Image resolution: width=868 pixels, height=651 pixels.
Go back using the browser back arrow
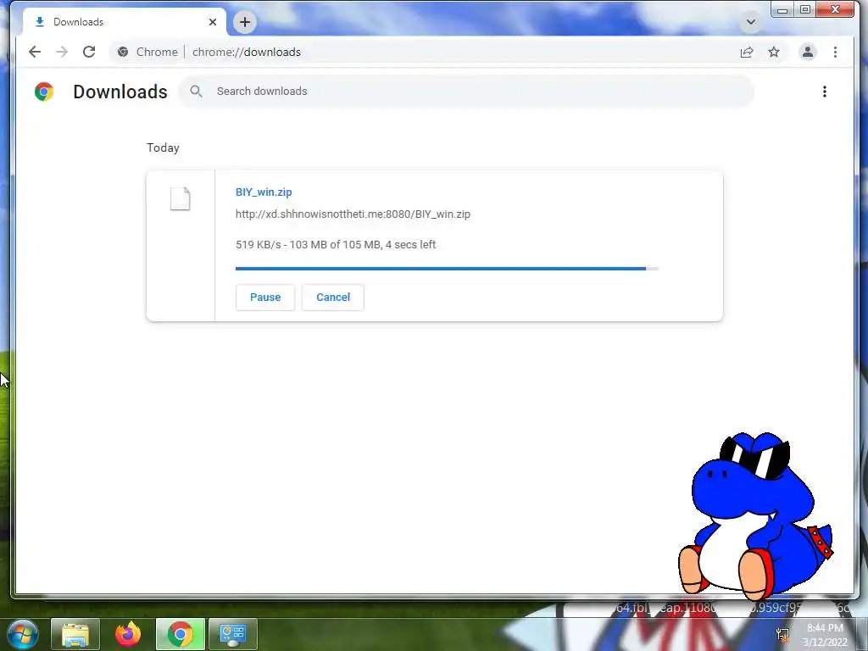click(x=35, y=52)
